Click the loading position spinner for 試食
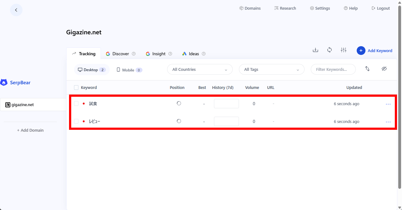The width and height of the screenshot is (402, 210). pos(179,103)
